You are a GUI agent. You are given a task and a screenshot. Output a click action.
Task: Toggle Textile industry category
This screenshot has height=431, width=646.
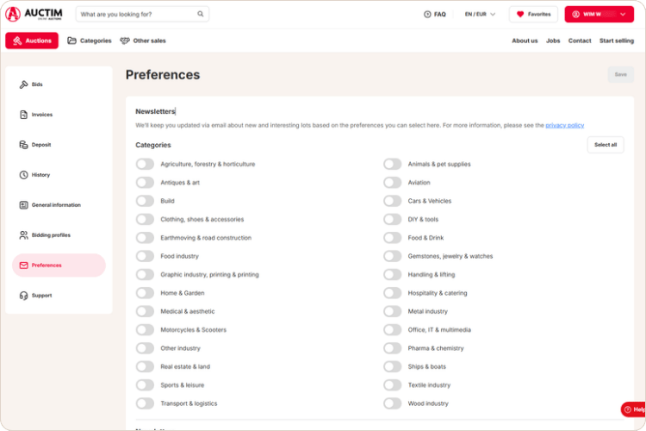click(392, 384)
